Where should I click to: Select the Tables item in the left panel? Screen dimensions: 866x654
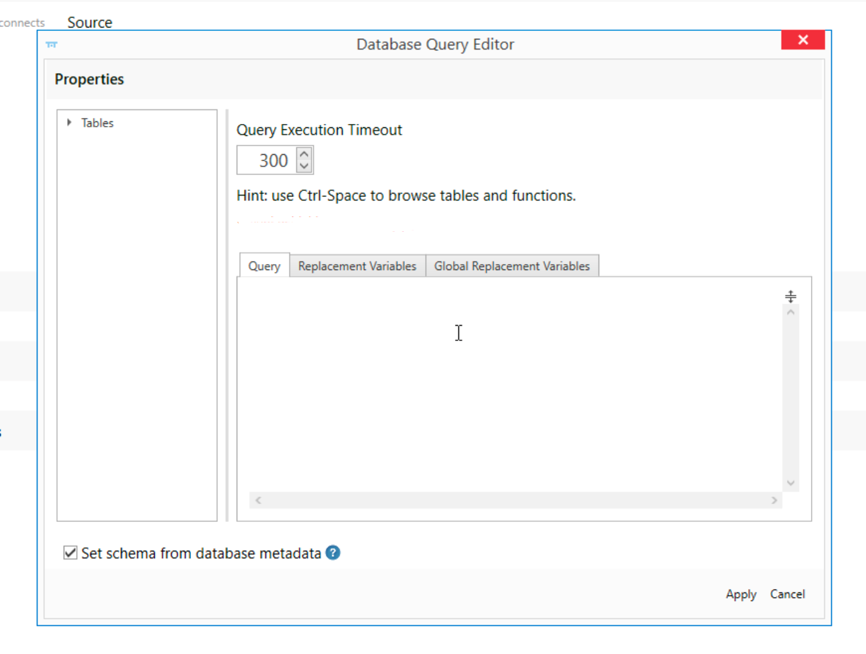98,123
